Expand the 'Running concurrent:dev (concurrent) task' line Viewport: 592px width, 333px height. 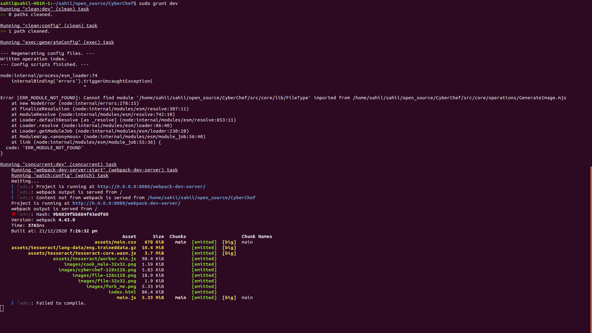click(x=59, y=164)
